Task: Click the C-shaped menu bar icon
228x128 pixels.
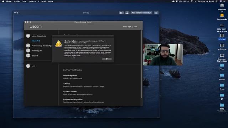Action: (x=177, y=1)
